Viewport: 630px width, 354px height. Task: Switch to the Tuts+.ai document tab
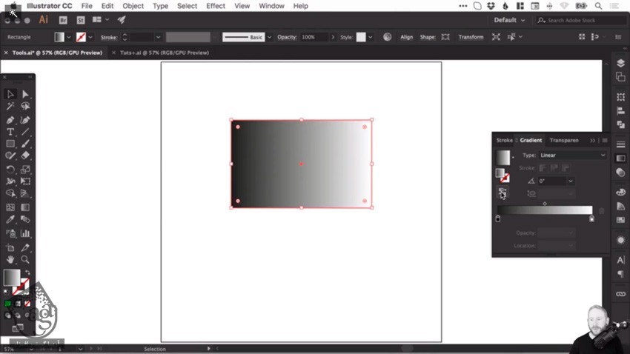tap(165, 53)
